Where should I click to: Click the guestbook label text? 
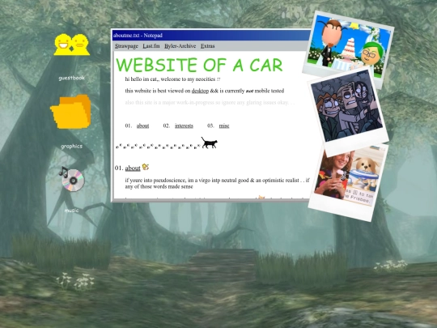point(72,78)
